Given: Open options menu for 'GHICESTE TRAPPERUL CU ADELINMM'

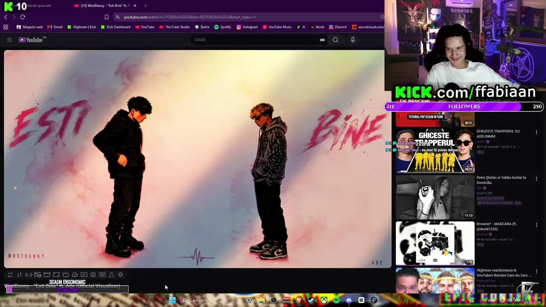Looking at the screenshot, I should point(536,133).
